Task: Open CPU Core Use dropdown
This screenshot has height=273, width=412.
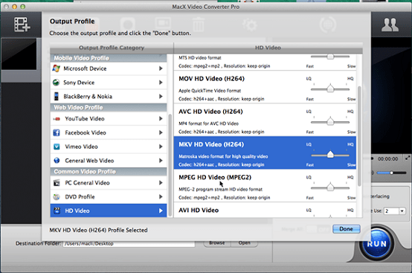Action: point(402,211)
